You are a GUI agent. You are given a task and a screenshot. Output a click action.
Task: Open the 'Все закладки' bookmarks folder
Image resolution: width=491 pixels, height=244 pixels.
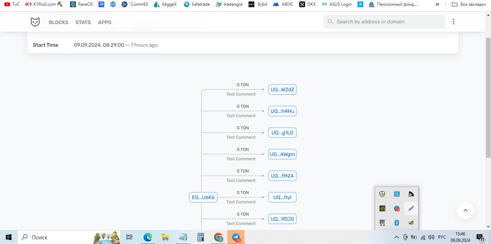click(469, 5)
